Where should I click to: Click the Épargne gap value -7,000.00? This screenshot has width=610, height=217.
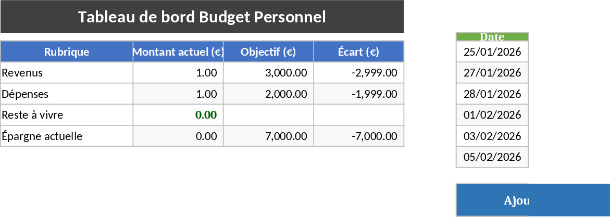point(358,136)
